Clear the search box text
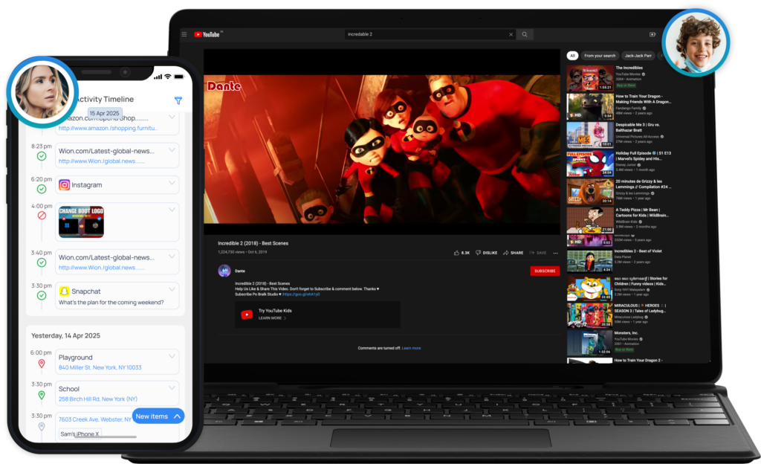 point(511,34)
